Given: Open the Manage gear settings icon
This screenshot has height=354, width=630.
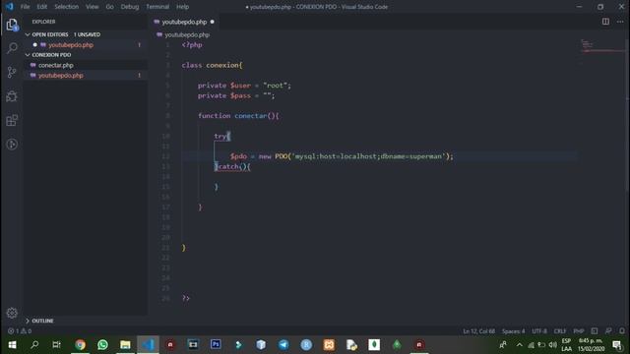Looking at the screenshot, I should (x=12, y=313).
